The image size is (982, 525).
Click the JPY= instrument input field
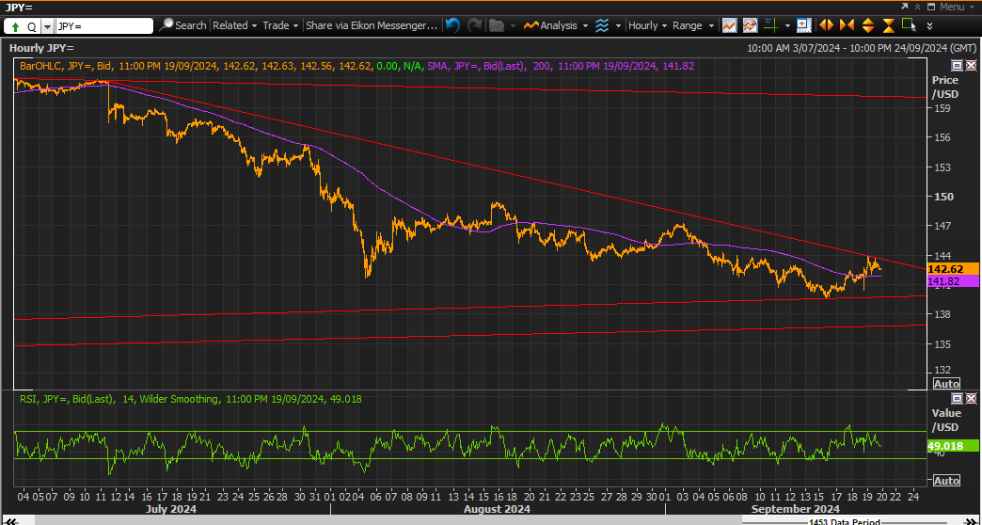[104, 26]
